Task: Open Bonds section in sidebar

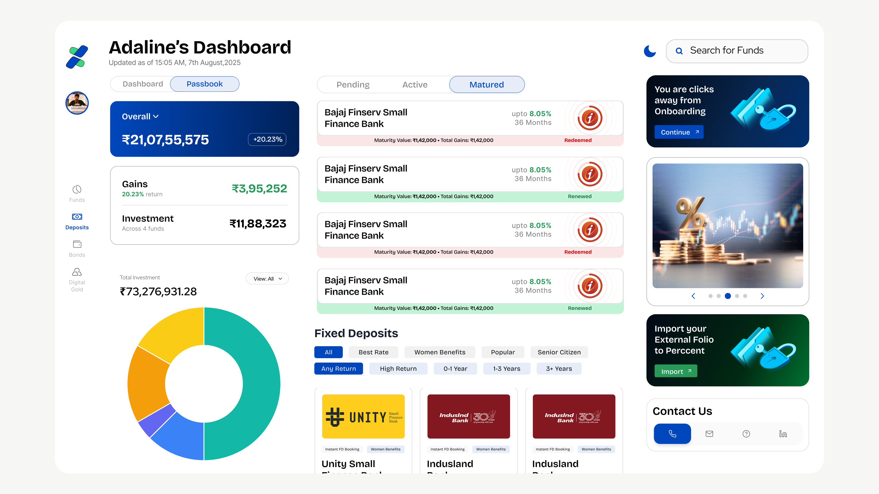Action: click(x=77, y=249)
